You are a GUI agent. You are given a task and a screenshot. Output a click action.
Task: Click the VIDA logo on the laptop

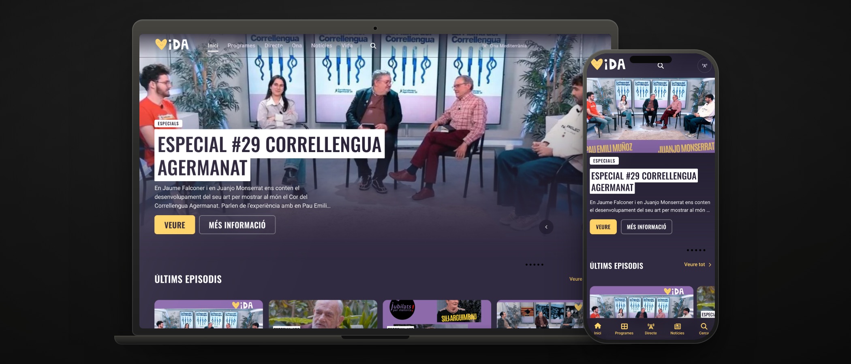tap(172, 44)
